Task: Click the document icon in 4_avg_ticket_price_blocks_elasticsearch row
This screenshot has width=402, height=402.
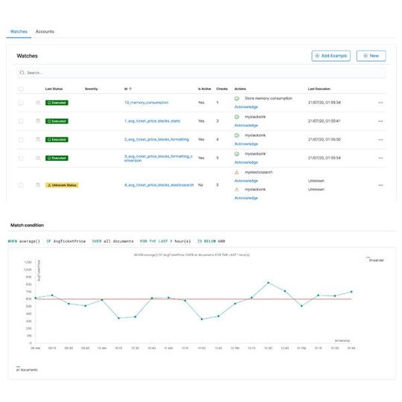Action: (38, 185)
